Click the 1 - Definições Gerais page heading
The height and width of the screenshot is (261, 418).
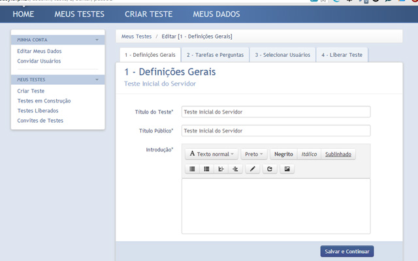[x=170, y=72]
